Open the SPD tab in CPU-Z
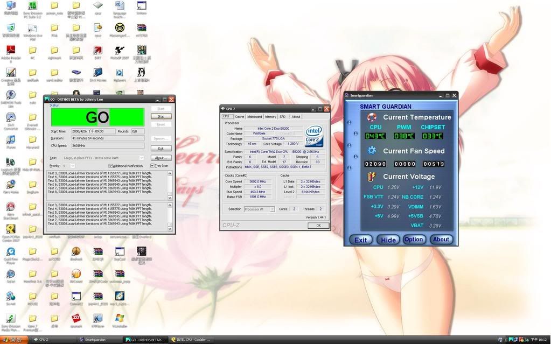The height and width of the screenshot is (344, 551). pyautogui.click(x=283, y=117)
